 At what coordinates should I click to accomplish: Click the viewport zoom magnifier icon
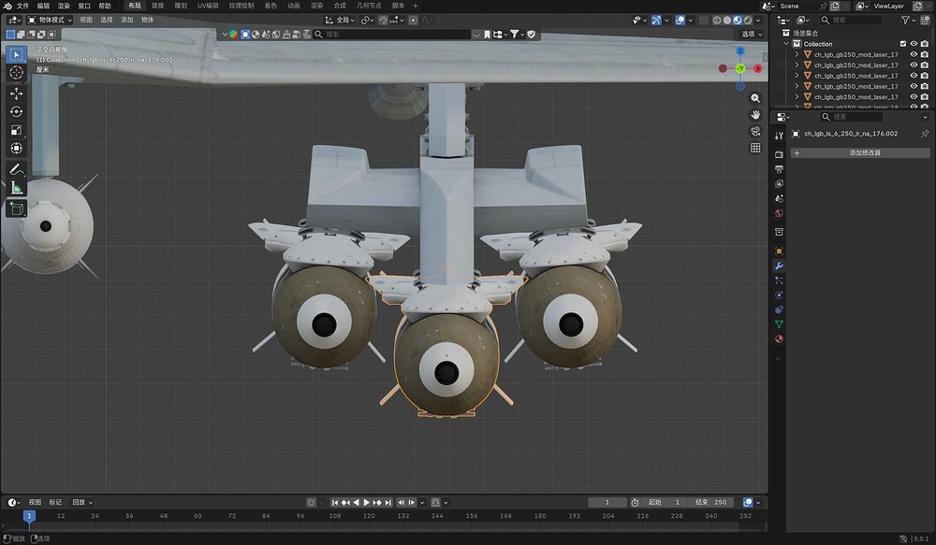755,98
